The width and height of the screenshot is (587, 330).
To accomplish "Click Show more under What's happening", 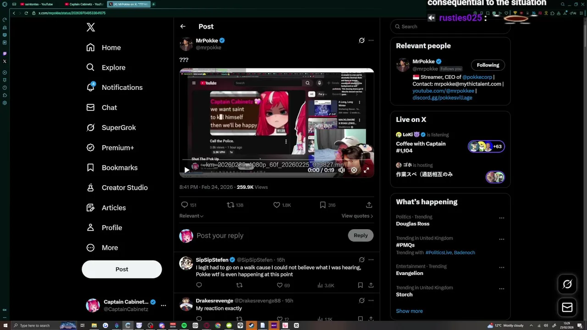I will tap(409, 311).
